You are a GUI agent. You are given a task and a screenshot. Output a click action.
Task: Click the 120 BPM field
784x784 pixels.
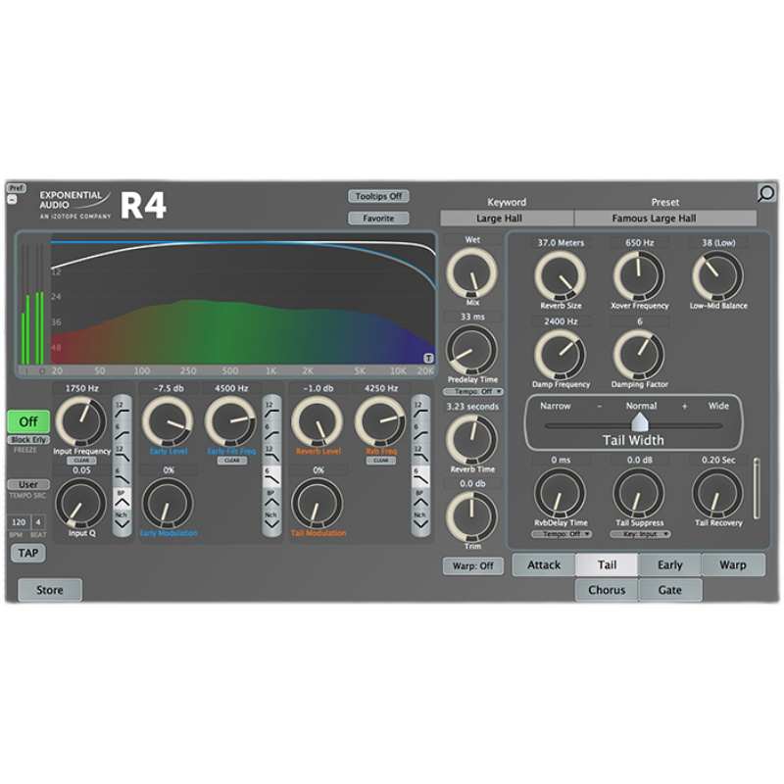[x=19, y=522]
